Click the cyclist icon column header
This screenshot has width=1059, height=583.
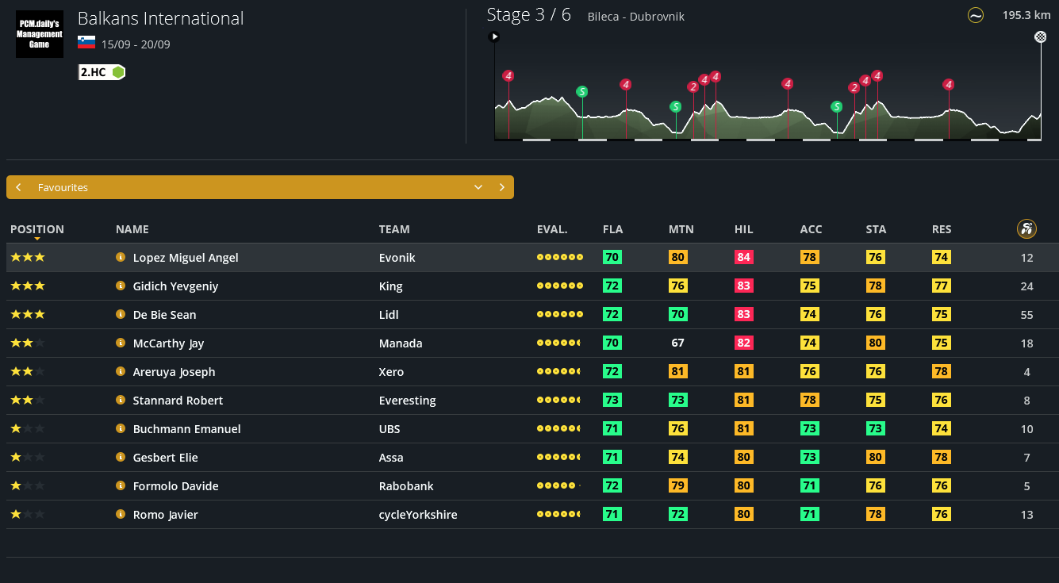[1026, 229]
